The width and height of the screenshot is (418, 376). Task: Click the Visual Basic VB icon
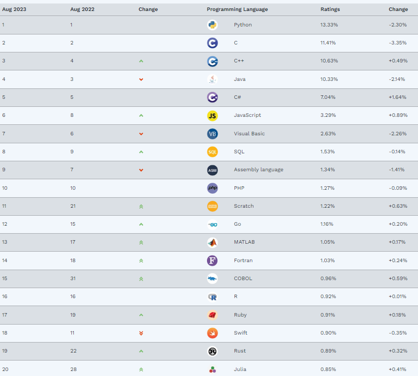pos(212,134)
